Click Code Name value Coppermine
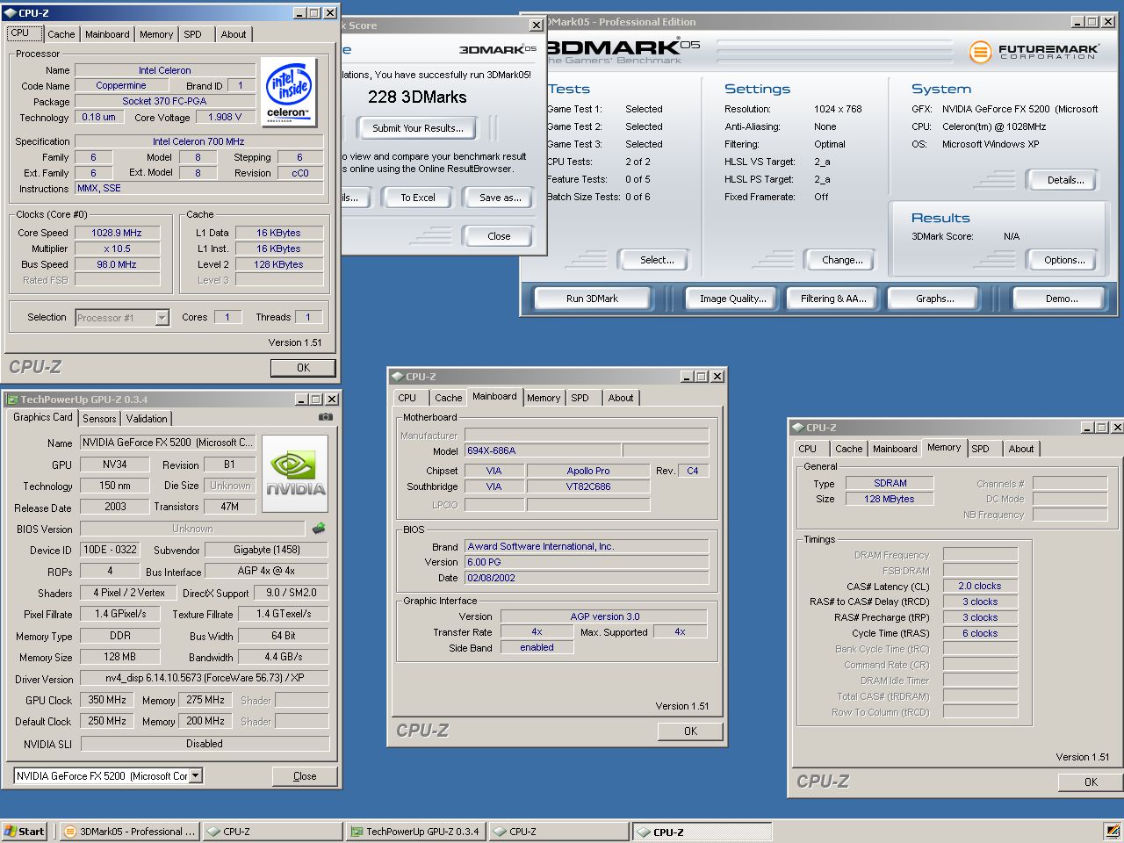This screenshot has height=843, width=1124. pos(121,85)
